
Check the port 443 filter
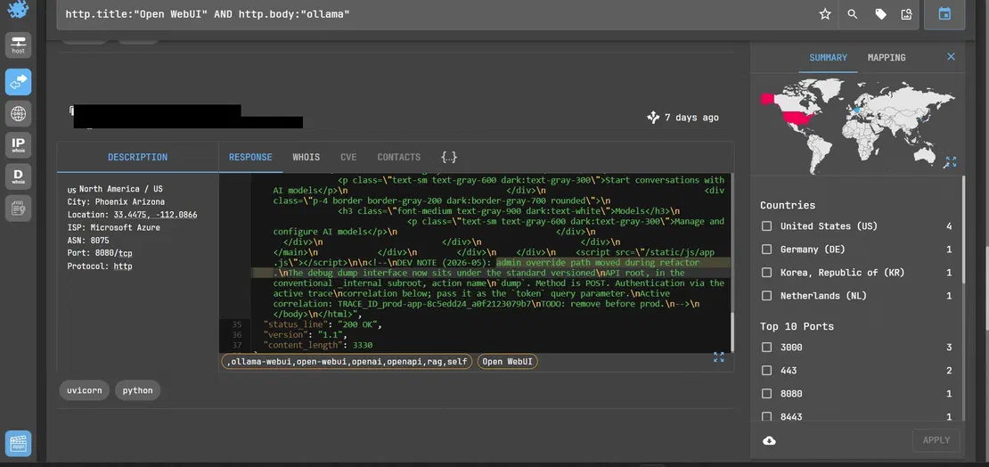(x=766, y=371)
